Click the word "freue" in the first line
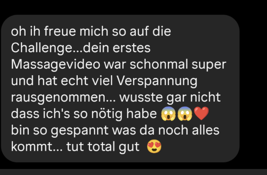The height and width of the screenshot is (175, 267). tap(60, 31)
